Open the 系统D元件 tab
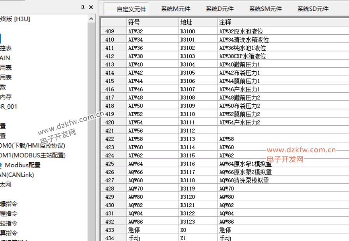Image resolution: width=349 pixels, height=241 pixels. point(220,9)
